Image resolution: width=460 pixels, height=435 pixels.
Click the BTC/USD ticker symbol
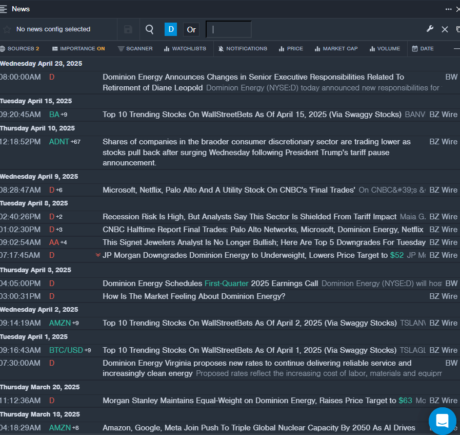66,350
